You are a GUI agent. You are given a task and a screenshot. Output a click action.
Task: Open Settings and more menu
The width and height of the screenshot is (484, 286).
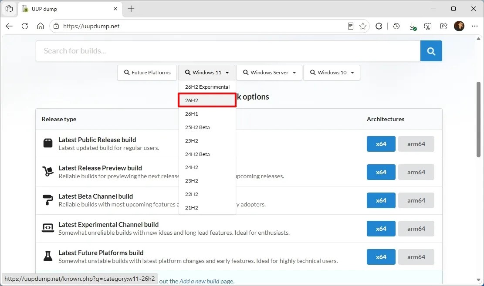pos(475,26)
